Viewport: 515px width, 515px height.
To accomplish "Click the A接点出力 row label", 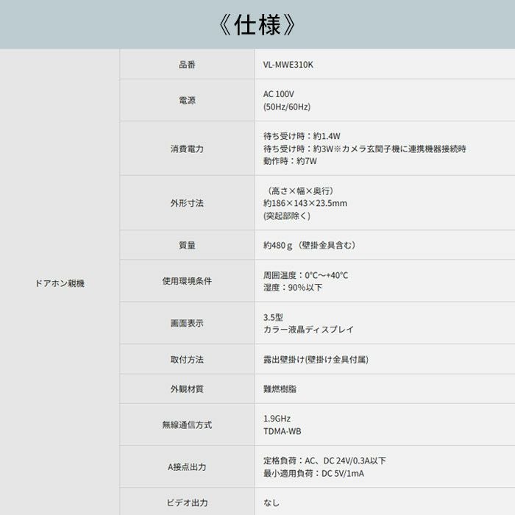I will coord(187,466).
